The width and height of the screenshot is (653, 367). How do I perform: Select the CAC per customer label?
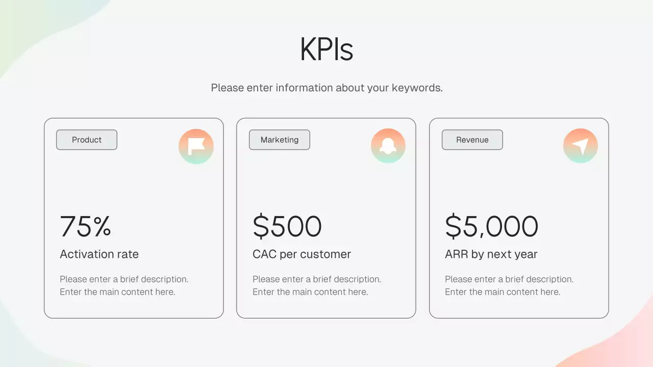[302, 254]
